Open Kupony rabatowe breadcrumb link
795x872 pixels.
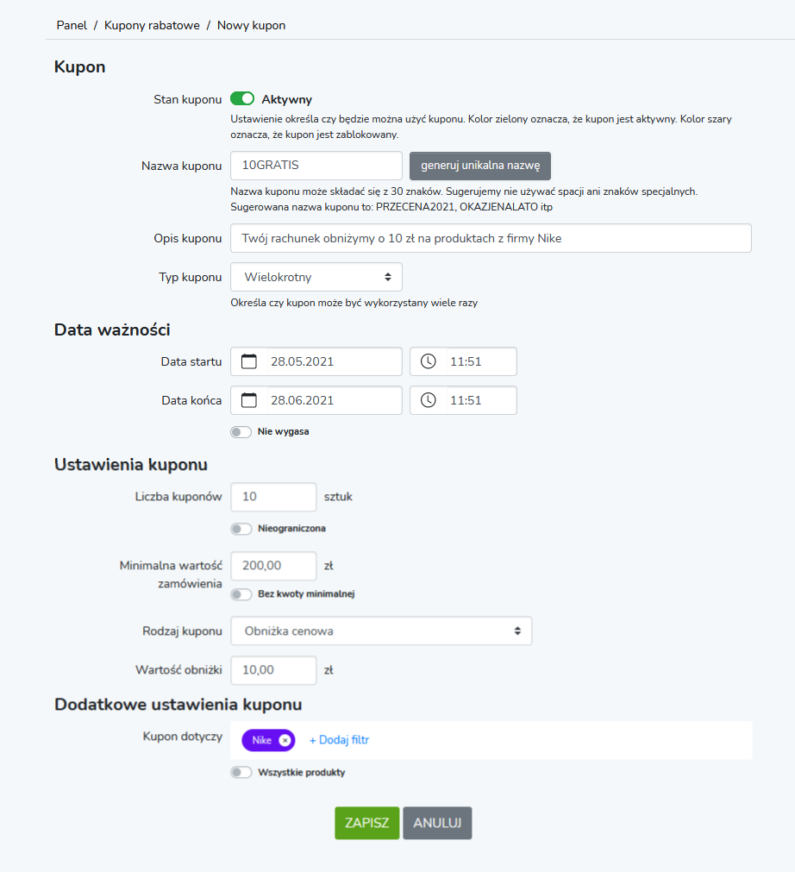(152, 26)
